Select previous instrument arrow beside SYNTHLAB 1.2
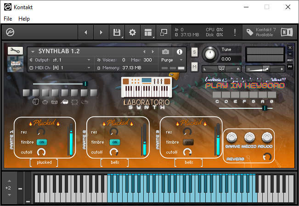Viewport: 299px width, 206px height. point(144,52)
